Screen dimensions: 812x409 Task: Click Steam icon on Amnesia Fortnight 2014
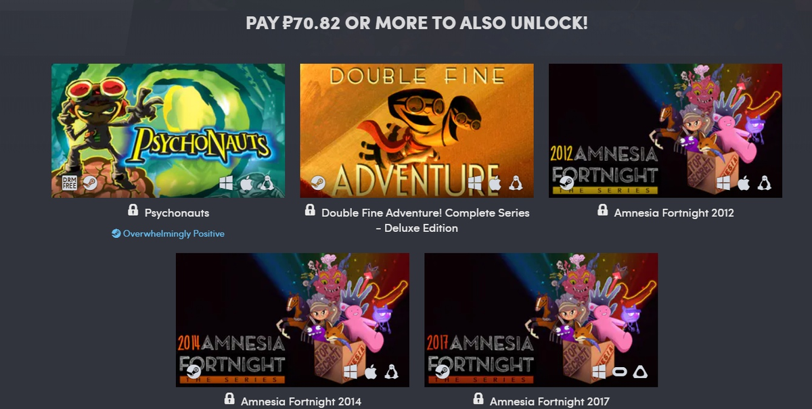tap(194, 372)
